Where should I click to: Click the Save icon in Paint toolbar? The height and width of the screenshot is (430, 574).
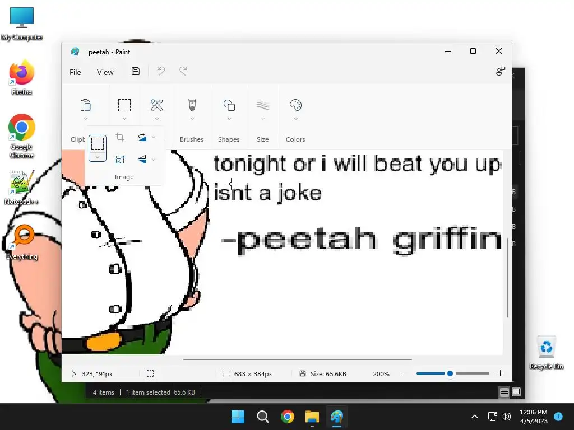point(136,71)
